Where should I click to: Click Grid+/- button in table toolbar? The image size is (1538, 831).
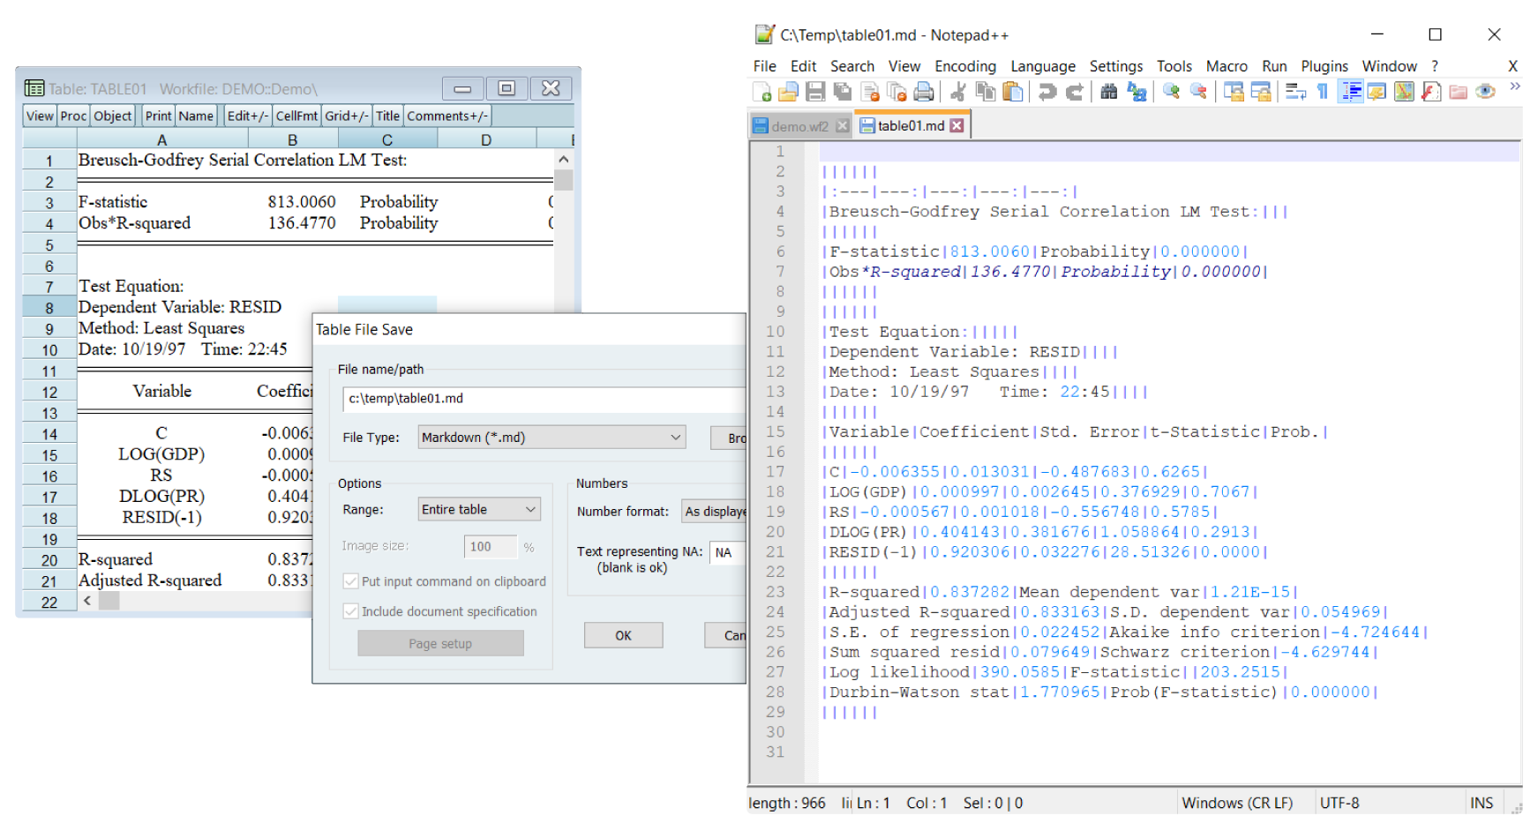point(347,116)
